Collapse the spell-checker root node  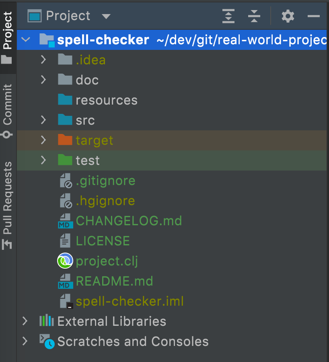[25, 39]
